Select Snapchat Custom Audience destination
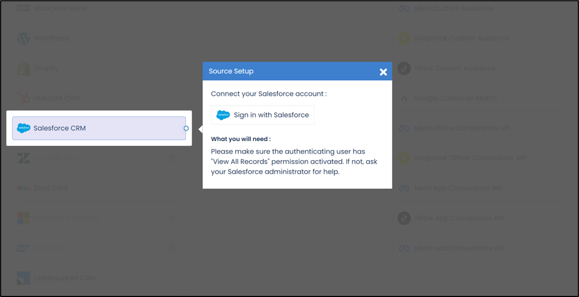This screenshot has width=579, height=297. 479,38
